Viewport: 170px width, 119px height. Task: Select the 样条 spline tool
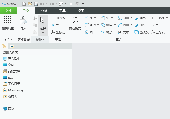point(107,32)
